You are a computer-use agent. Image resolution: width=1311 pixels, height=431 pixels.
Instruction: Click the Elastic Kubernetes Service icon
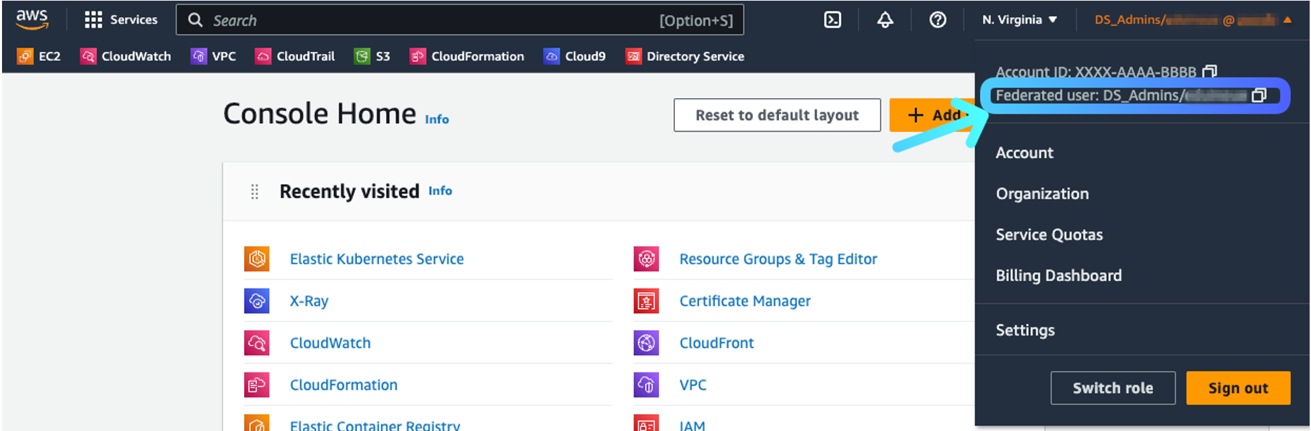(x=257, y=259)
